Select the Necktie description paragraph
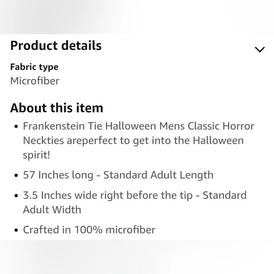This screenshot has width=274, height=274. [138, 140]
